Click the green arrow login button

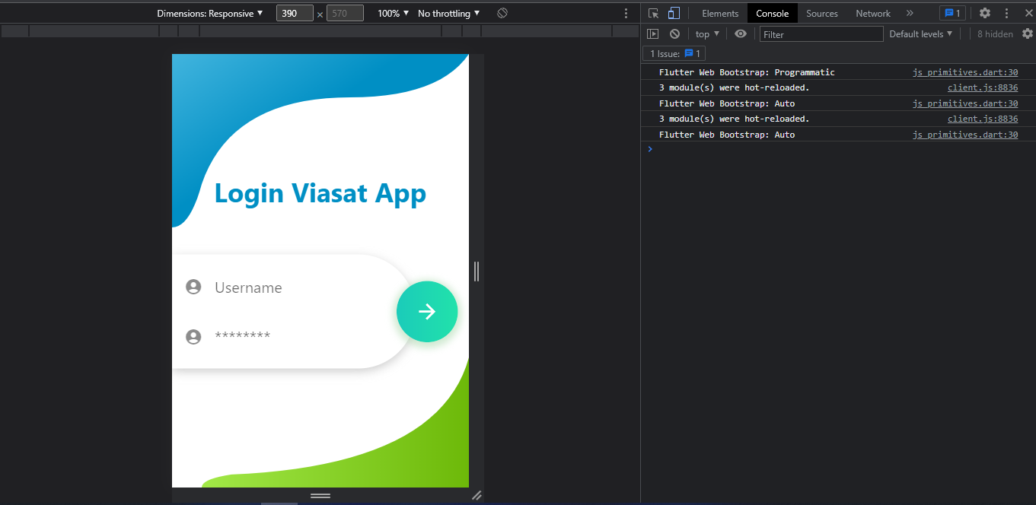pos(427,312)
